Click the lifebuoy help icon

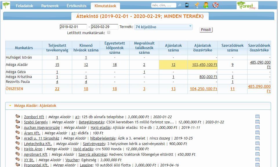(215, 5)
